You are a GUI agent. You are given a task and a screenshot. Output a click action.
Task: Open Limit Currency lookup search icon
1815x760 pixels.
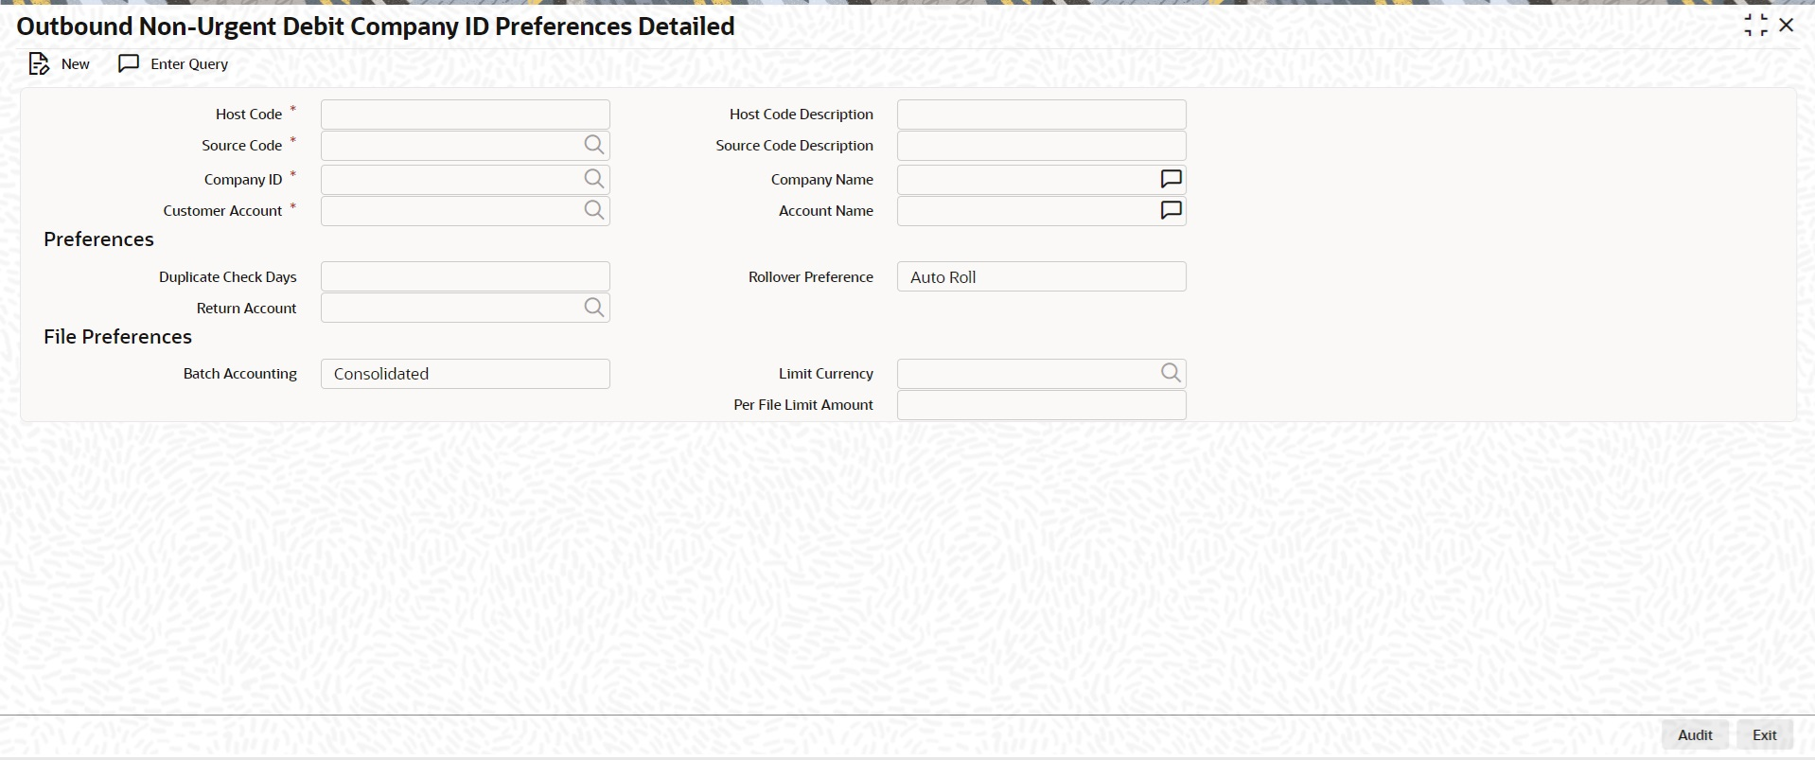click(1171, 374)
